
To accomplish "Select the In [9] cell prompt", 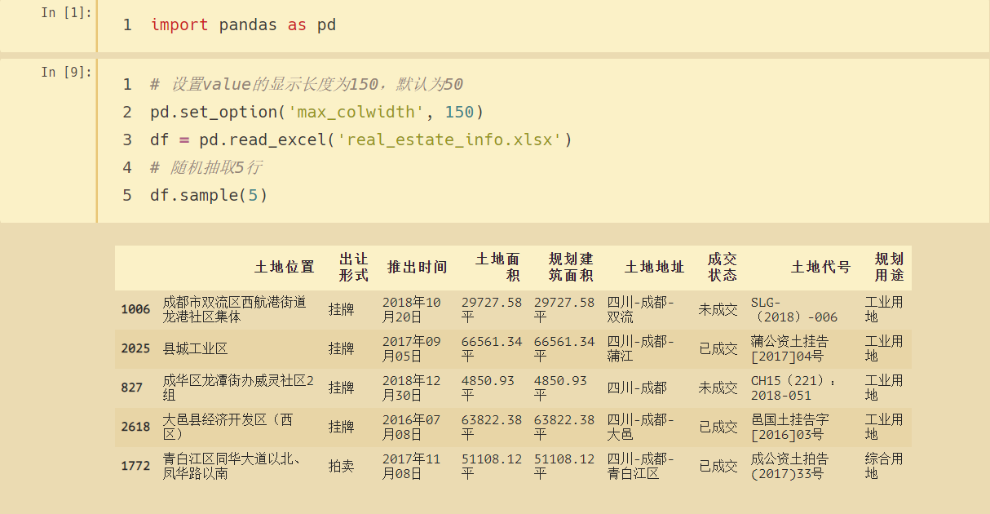I will [66, 72].
